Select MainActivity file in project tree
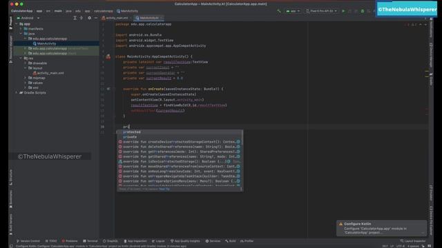 click(x=46, y=43)
